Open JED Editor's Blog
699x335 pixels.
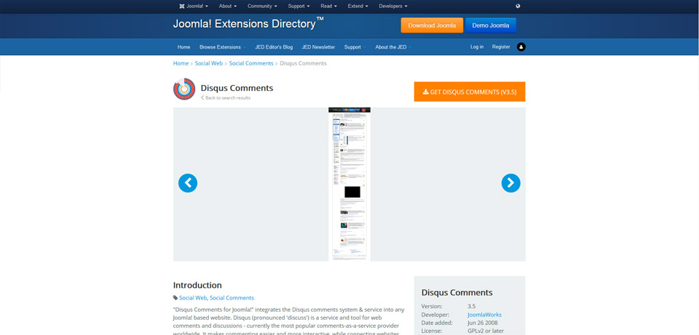point(274,47)
